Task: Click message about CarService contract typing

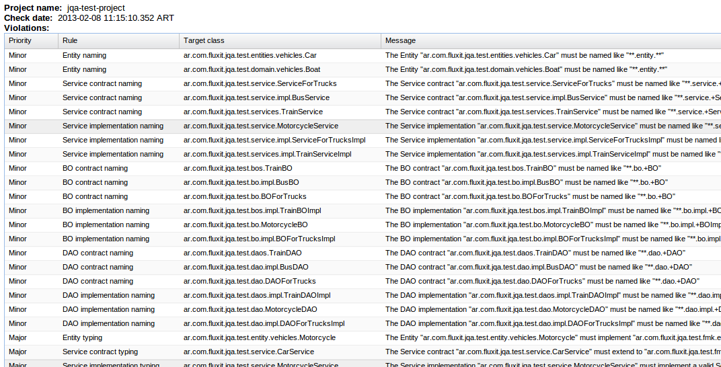Action: (553, 352)
